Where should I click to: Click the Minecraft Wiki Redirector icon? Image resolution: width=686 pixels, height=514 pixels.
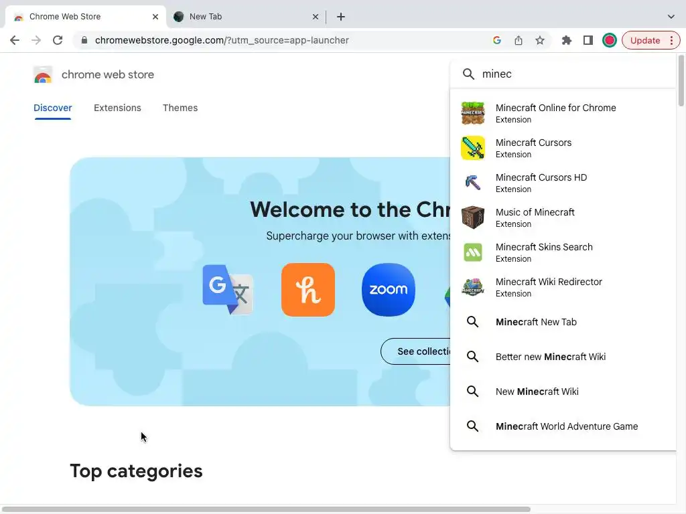click(473, 287)
